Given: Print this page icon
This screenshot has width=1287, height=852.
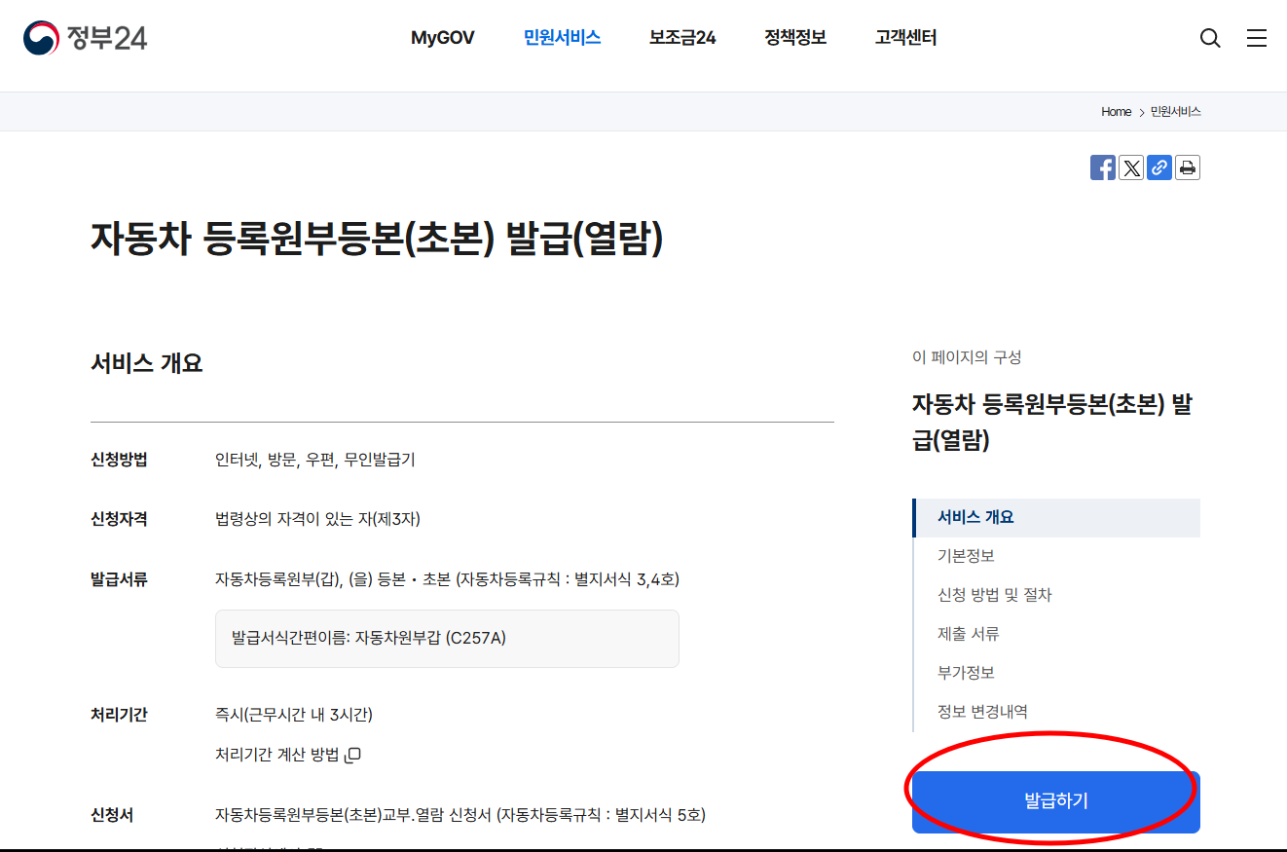Looking at the screenshot, I should 1188,167.
